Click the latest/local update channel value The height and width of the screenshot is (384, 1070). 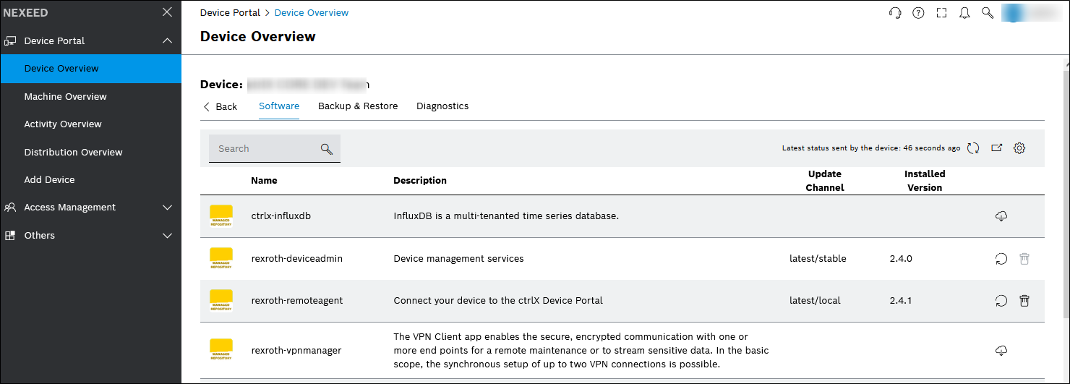tap(815, 301)
